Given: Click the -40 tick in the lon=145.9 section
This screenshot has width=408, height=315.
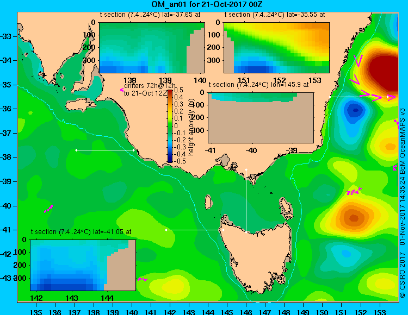Looking at the screenshot, I should point(251,150).
